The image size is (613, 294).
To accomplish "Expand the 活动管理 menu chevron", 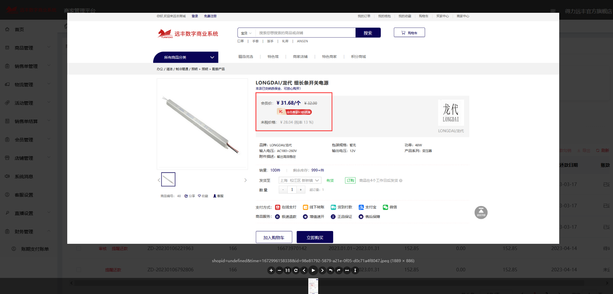I will pyautogui.click(x=49, y=102).
